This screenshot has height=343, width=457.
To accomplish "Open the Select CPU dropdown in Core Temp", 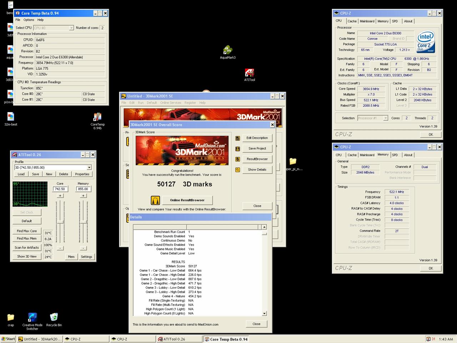I will point(71,28).
